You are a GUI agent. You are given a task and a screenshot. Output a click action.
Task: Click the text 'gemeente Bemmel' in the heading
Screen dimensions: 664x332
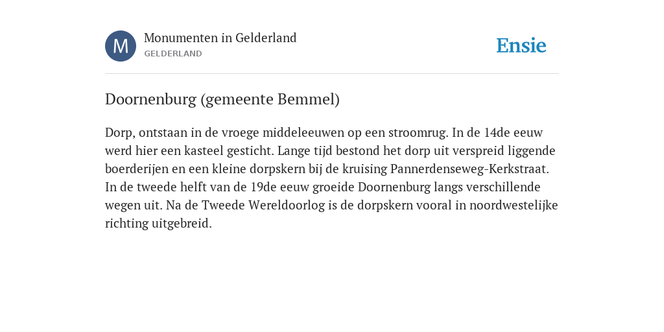pyautogui.click(x=270, y=99)
